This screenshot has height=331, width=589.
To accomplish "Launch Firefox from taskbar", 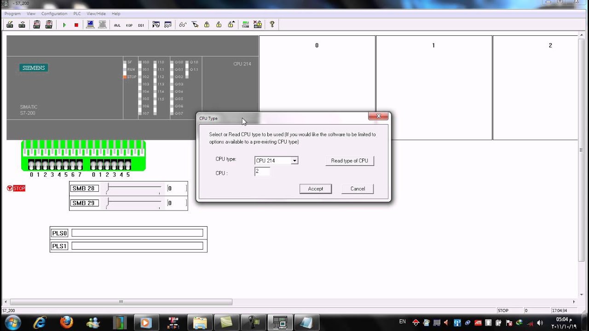I will click(x=66, y=322).
